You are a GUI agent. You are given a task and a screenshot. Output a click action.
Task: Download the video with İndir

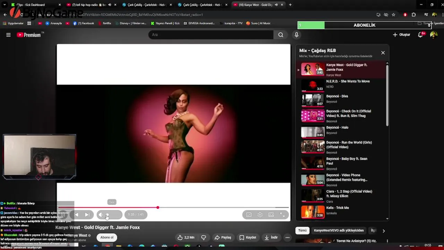click(271, 237)
